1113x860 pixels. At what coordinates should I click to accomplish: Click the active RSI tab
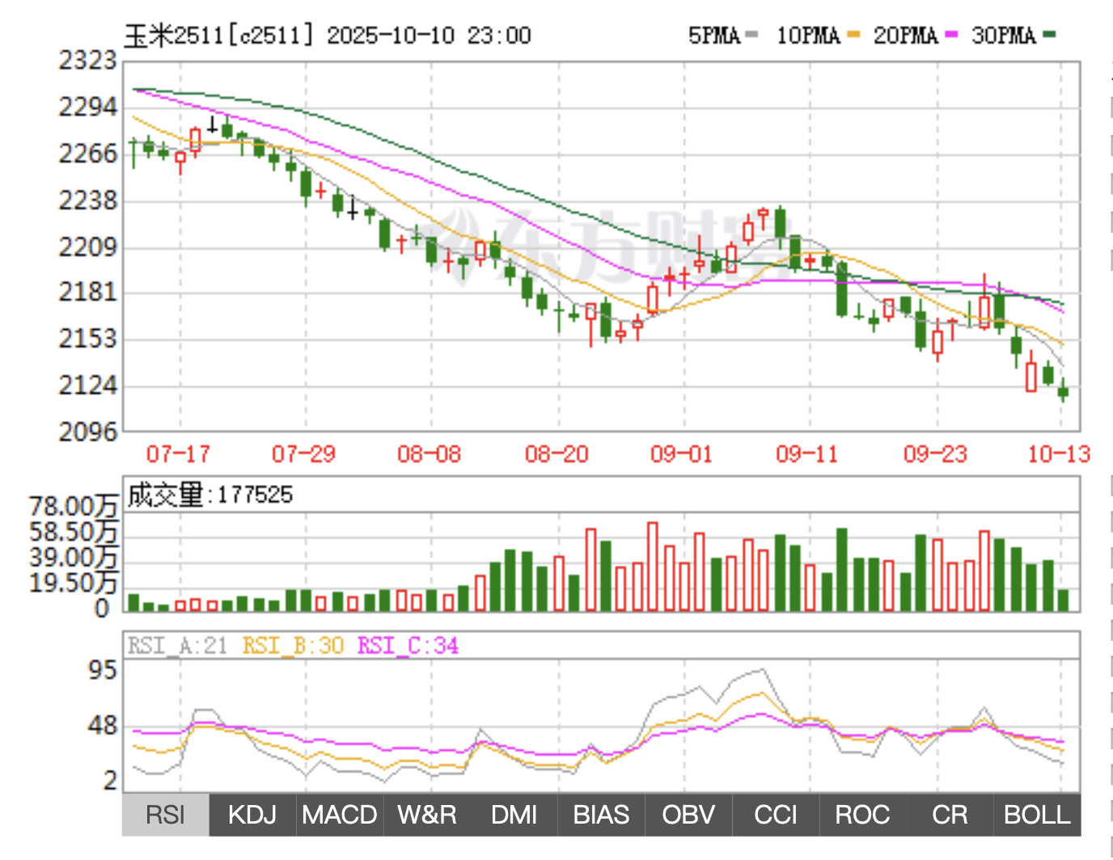click(166, 815)
